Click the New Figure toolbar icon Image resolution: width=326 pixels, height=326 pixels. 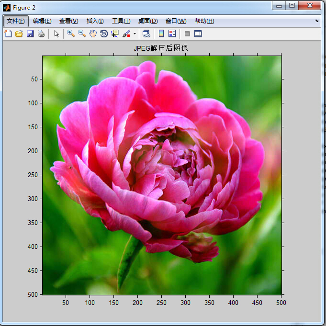pos(8,34)
